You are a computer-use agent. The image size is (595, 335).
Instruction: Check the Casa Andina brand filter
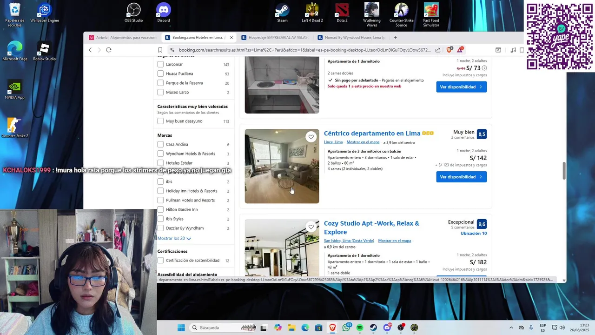(160, 144)
